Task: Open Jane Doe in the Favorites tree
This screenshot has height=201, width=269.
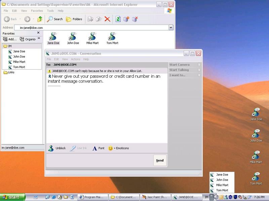Action: (17, 51)
